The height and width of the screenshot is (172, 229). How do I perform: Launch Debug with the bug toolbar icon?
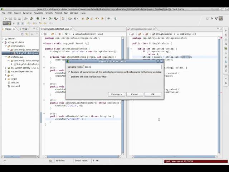pos(44,19)
